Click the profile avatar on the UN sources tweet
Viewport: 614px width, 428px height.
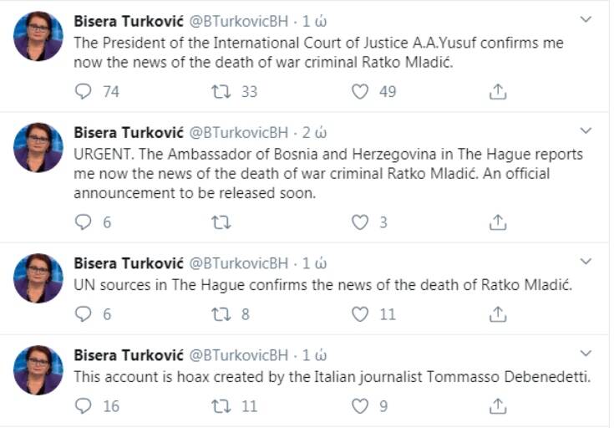pos(38,278)
